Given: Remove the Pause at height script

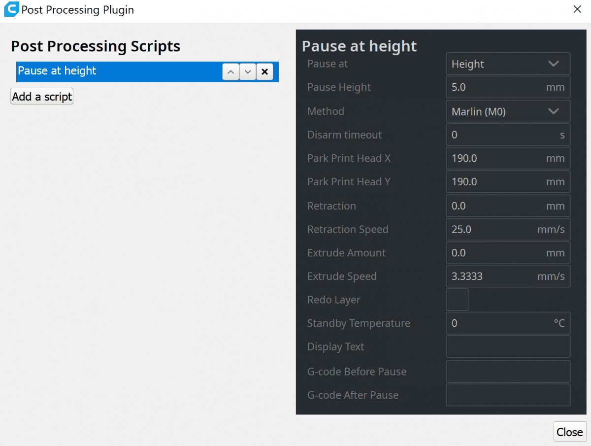Looking at the screenshot, I should (264, 72).
